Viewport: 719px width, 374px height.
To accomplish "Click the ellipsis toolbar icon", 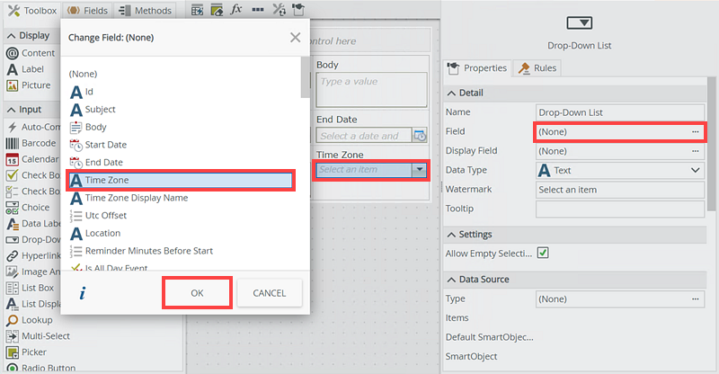I will coord(258,10).
